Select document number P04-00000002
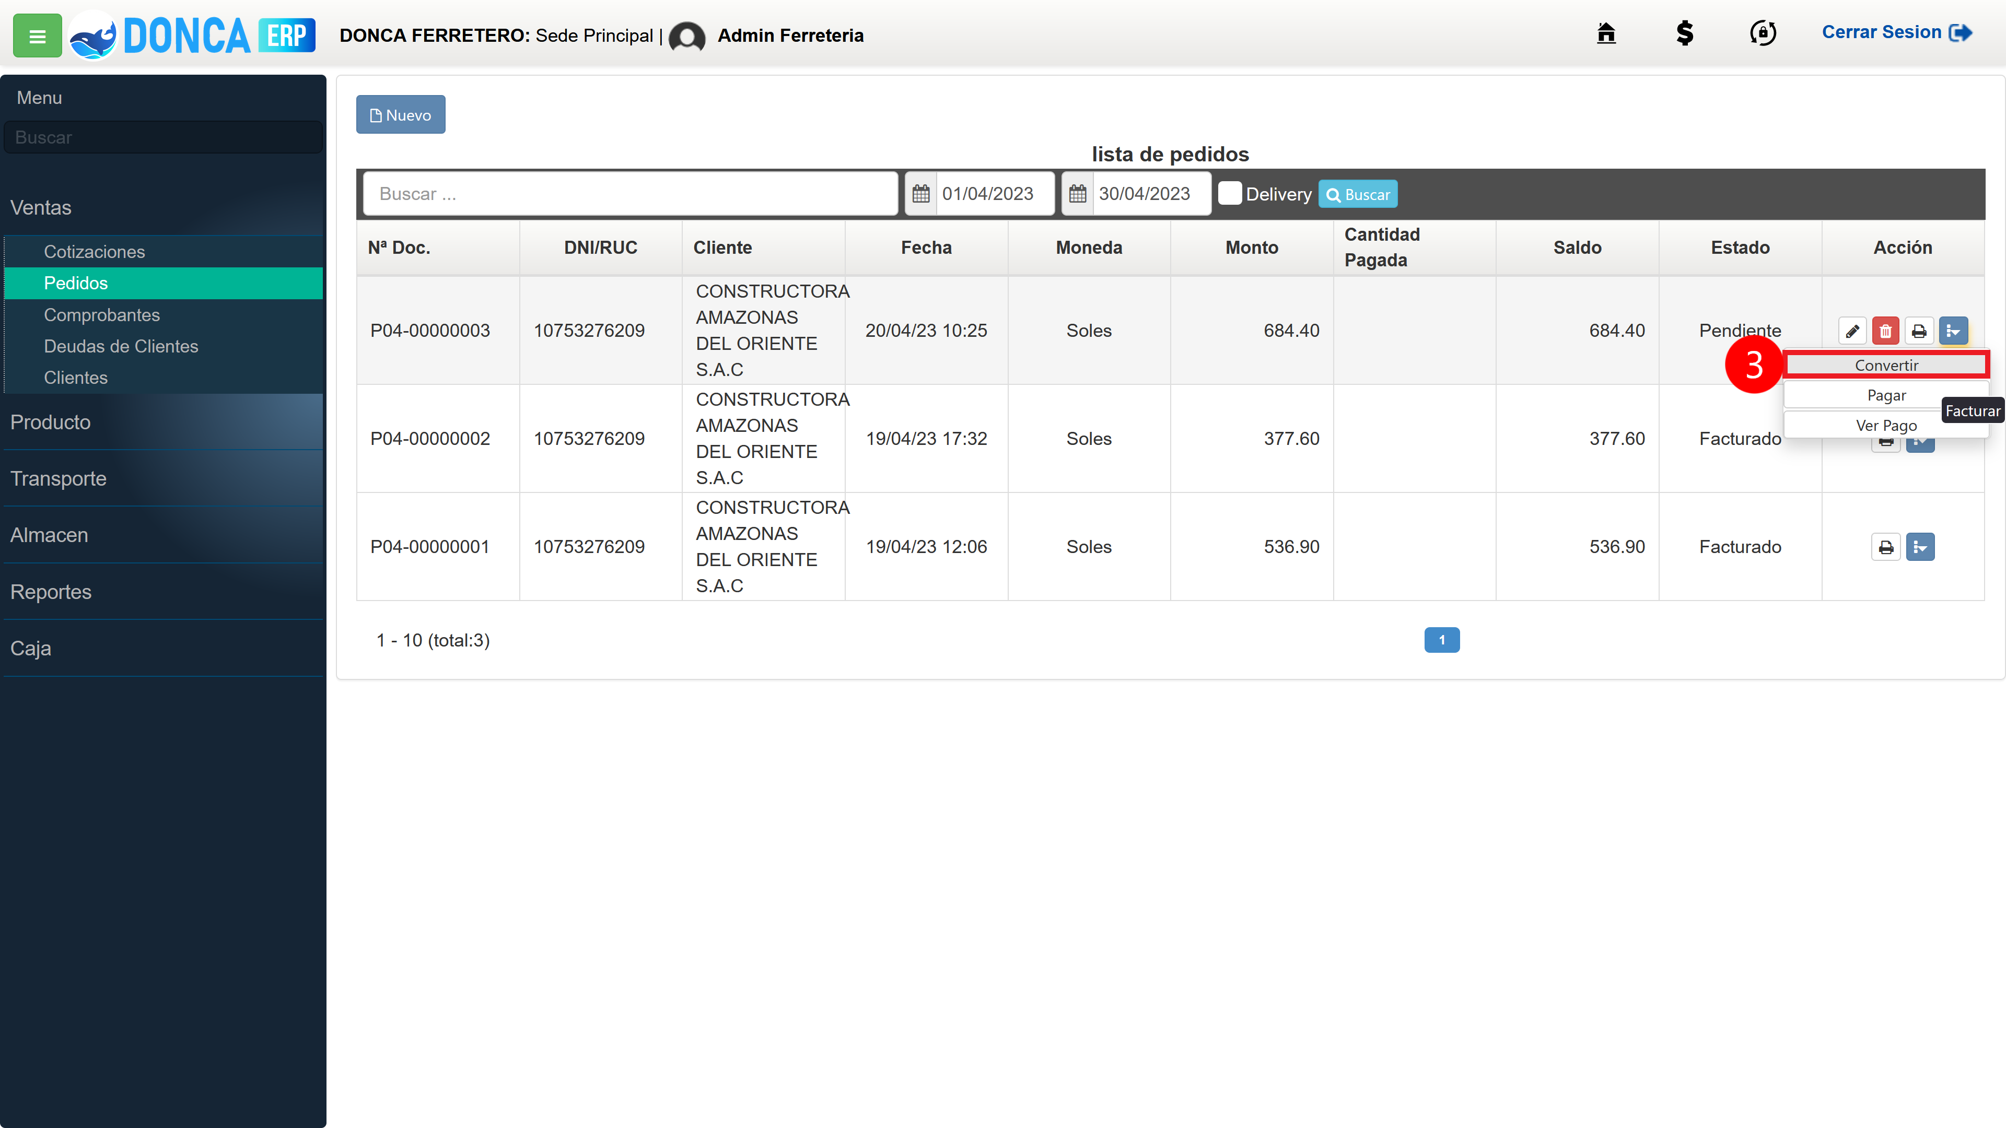This screenshot has height=1128, width=2006. [x=430, y=439]
